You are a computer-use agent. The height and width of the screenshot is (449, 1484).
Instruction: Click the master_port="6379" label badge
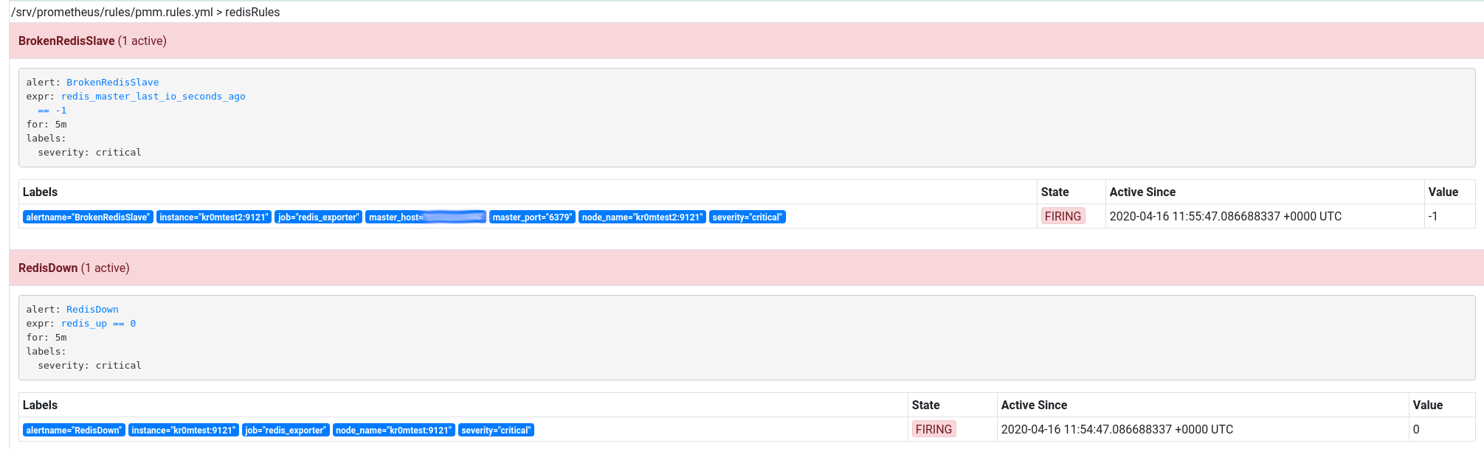coord(532,217)
